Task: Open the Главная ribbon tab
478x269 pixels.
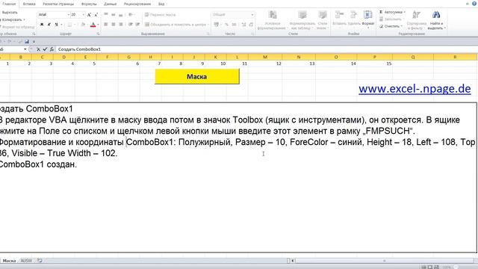Action: click(x=9, y=4)
